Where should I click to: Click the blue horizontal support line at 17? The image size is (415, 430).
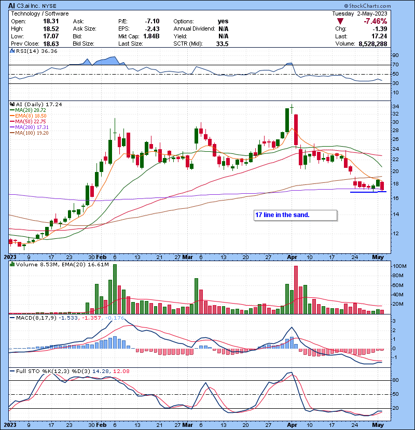pyautogui.click(x=368, y=192)
